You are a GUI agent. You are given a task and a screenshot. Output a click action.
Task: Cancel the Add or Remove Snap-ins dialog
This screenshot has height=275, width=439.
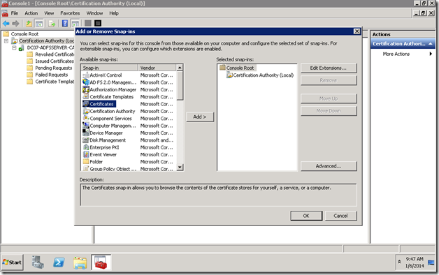(340, 216)
